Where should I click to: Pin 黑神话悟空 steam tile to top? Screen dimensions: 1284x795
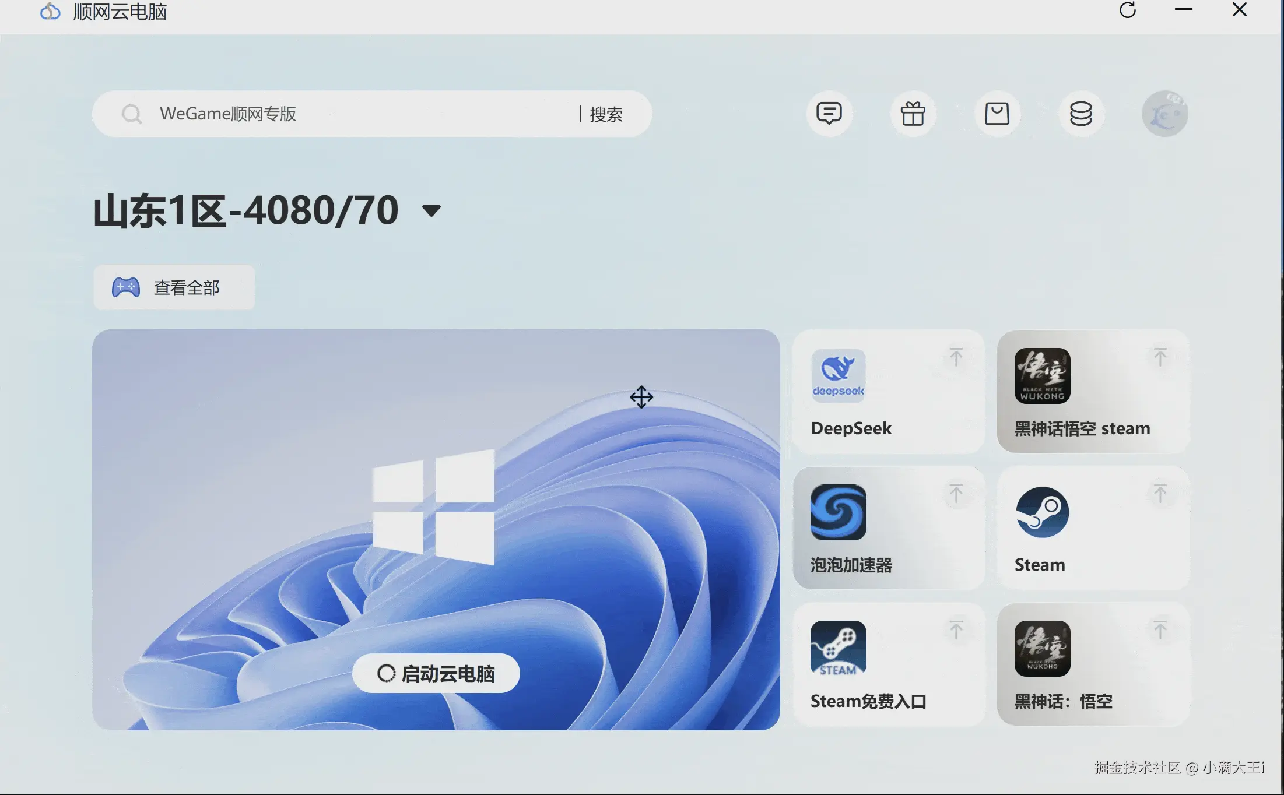pyautogui.click(x=1160, y=357)
